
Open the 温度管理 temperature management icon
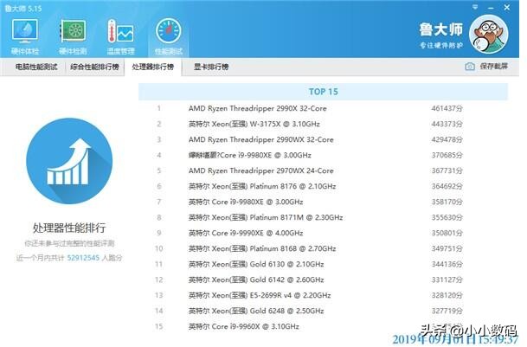coord(120,36)
